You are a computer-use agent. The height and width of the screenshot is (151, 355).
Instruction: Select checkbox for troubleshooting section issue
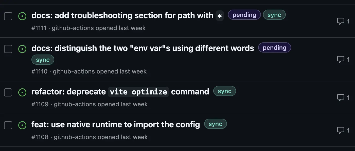(8, 16)
